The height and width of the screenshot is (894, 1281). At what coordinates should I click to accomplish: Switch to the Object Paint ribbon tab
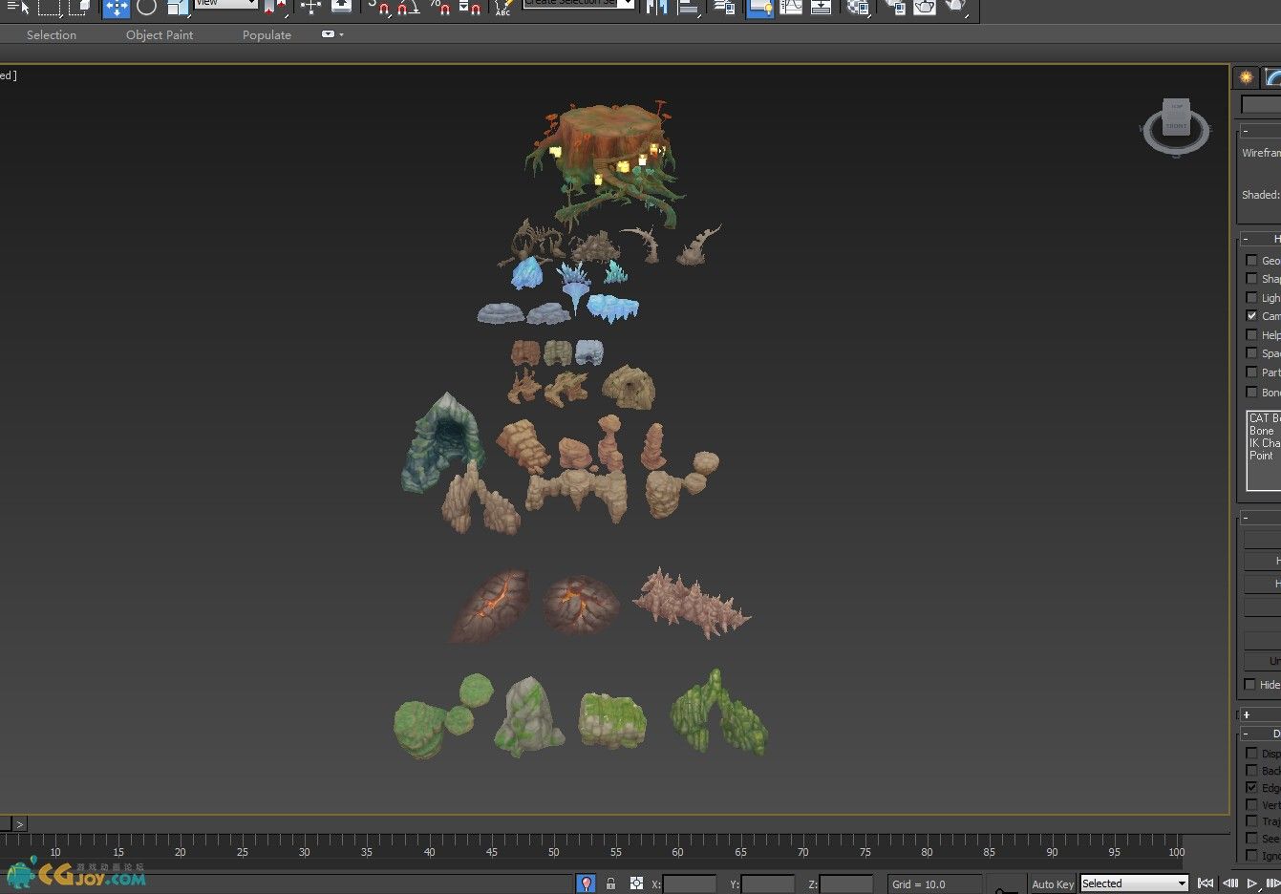click(x=160, y=34)
